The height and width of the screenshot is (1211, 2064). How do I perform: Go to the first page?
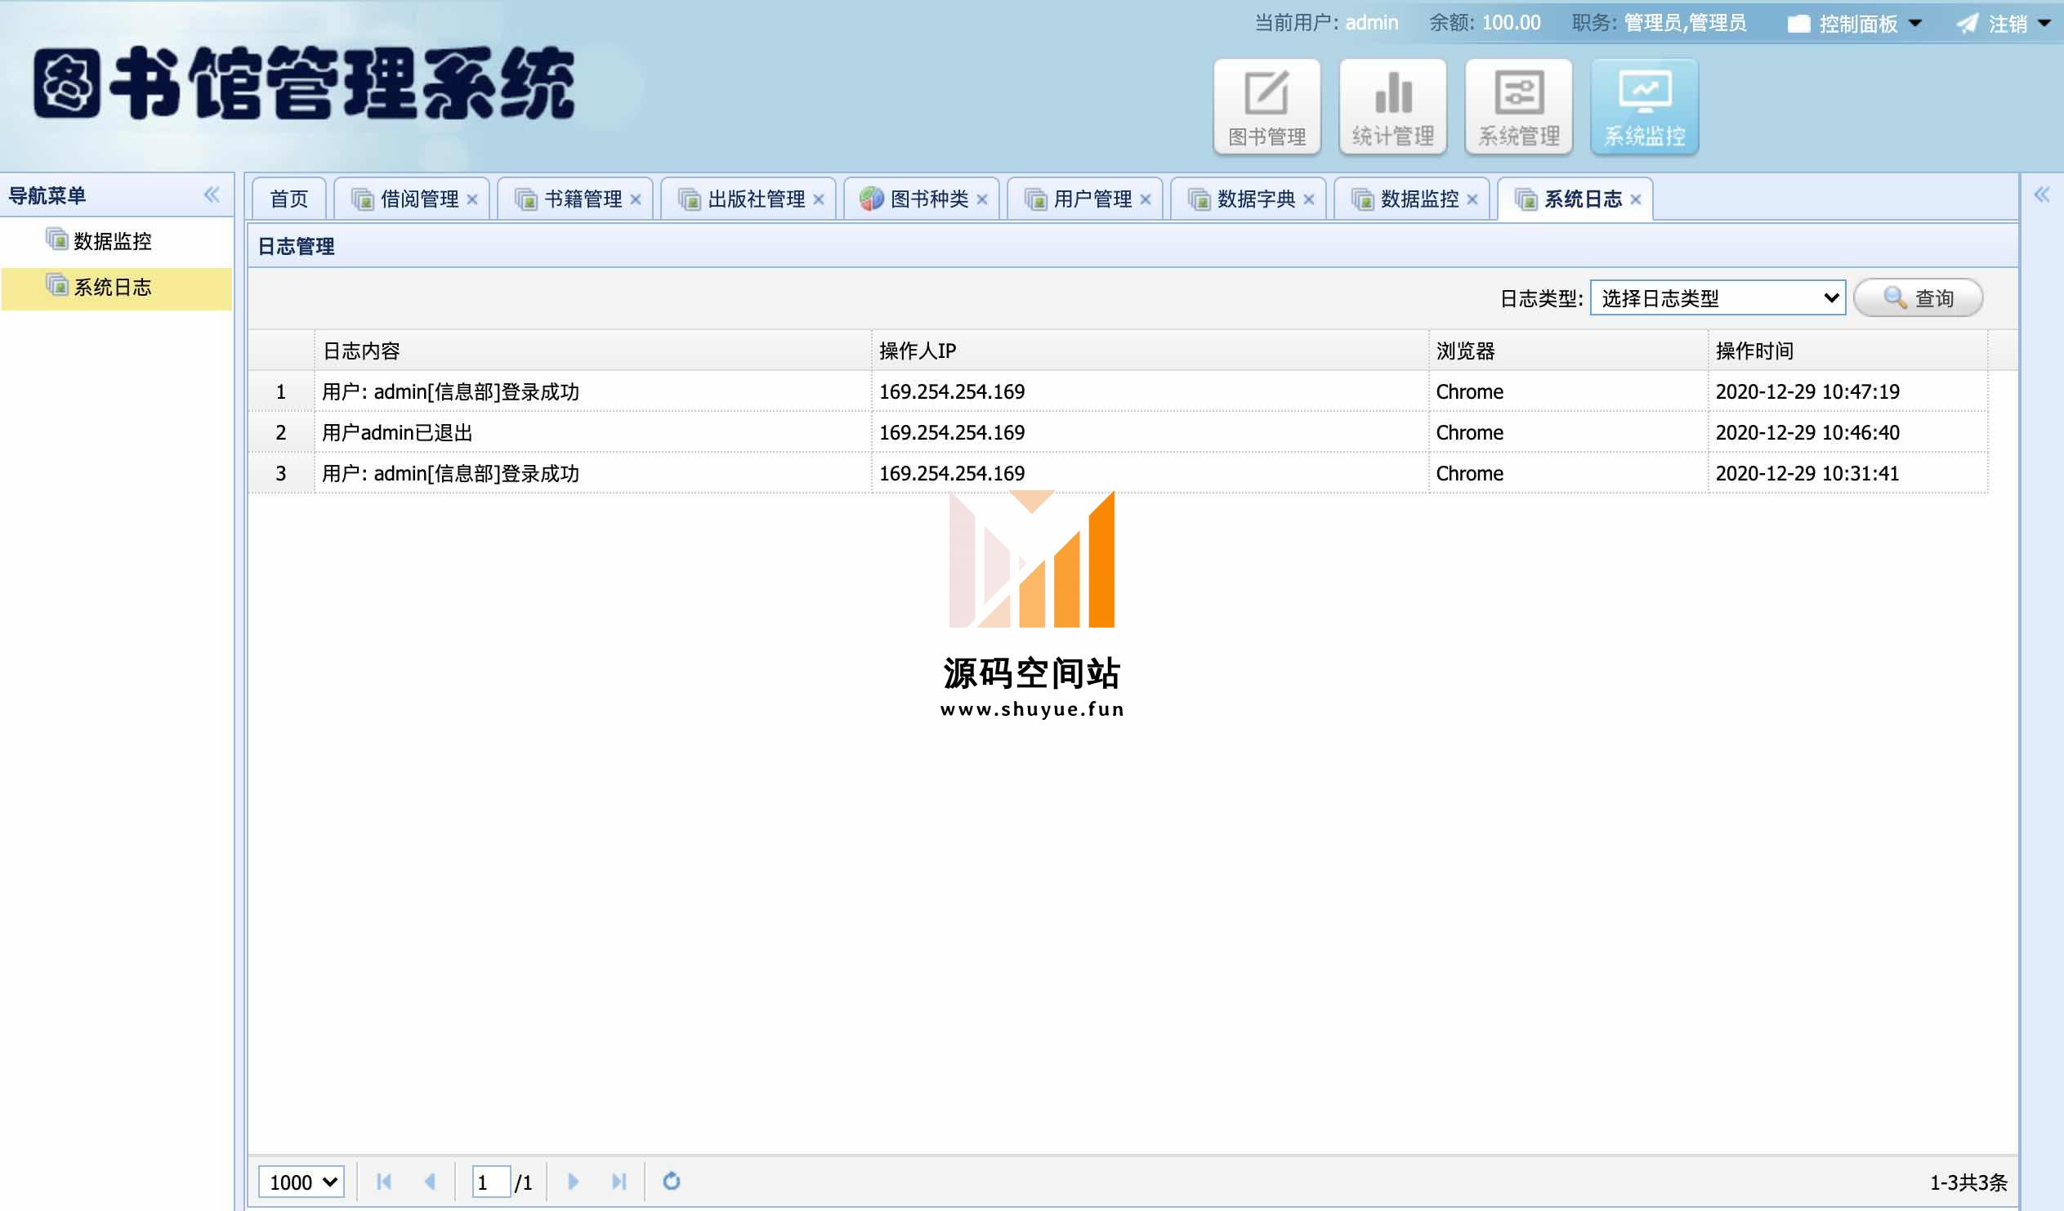click(383, 1182)
